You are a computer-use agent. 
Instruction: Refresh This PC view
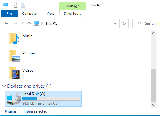(x=124, y=23)
